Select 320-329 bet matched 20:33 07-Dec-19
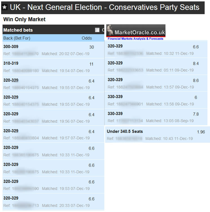The height and width of the screenshot is (212, 210). click(x=53, y=202)
